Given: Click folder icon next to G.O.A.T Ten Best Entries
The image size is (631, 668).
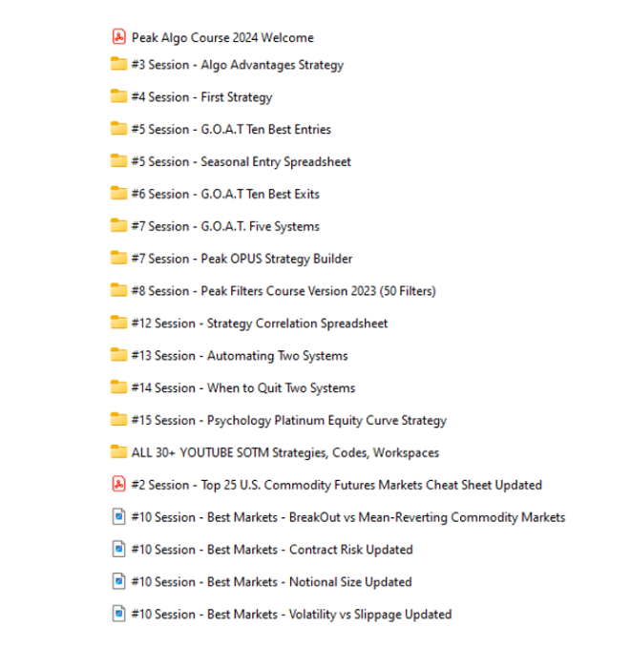Looking at the screenshot, I should coord(118,129).
